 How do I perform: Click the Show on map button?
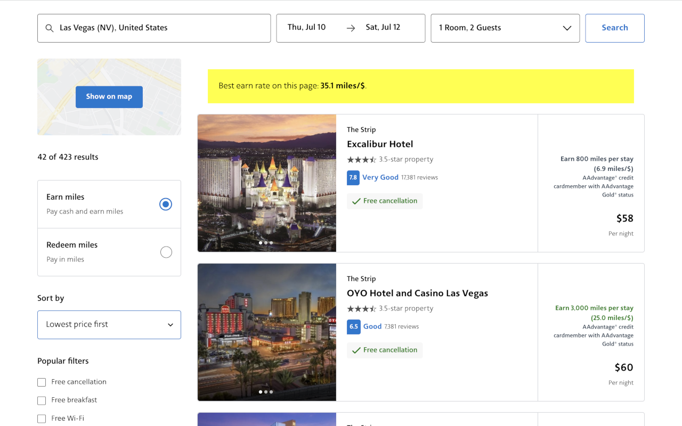(109, 97)
